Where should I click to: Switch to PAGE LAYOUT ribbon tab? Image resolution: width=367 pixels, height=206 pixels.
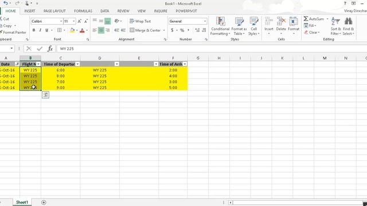click(54, 11)
